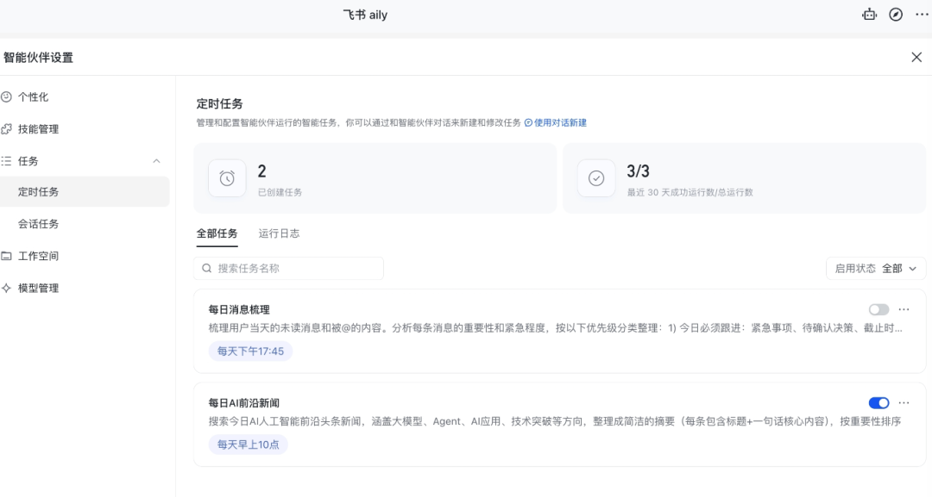Select the 工作空间 workspace icon
The width and height of the screenshot is (932, 497).
click(8, 256)
